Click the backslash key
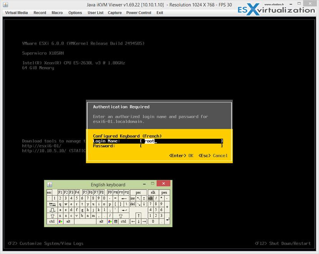This screenshot has height=254, width=319. [x=127, y=204]
